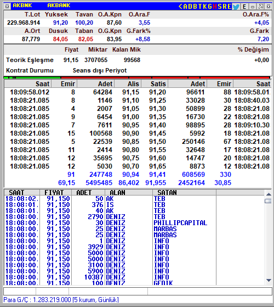Sort by the Satis column header

tap(155, 84)
